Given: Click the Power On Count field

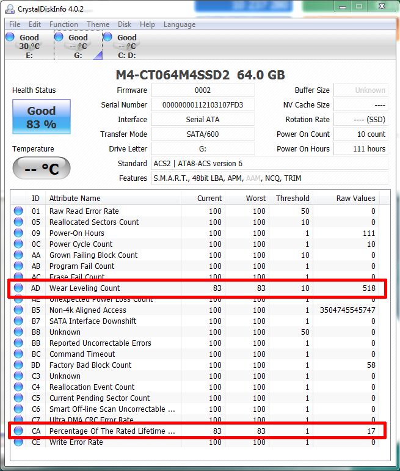Looking at the screenshot, I should pyautogui.click(x=361, y=134).
